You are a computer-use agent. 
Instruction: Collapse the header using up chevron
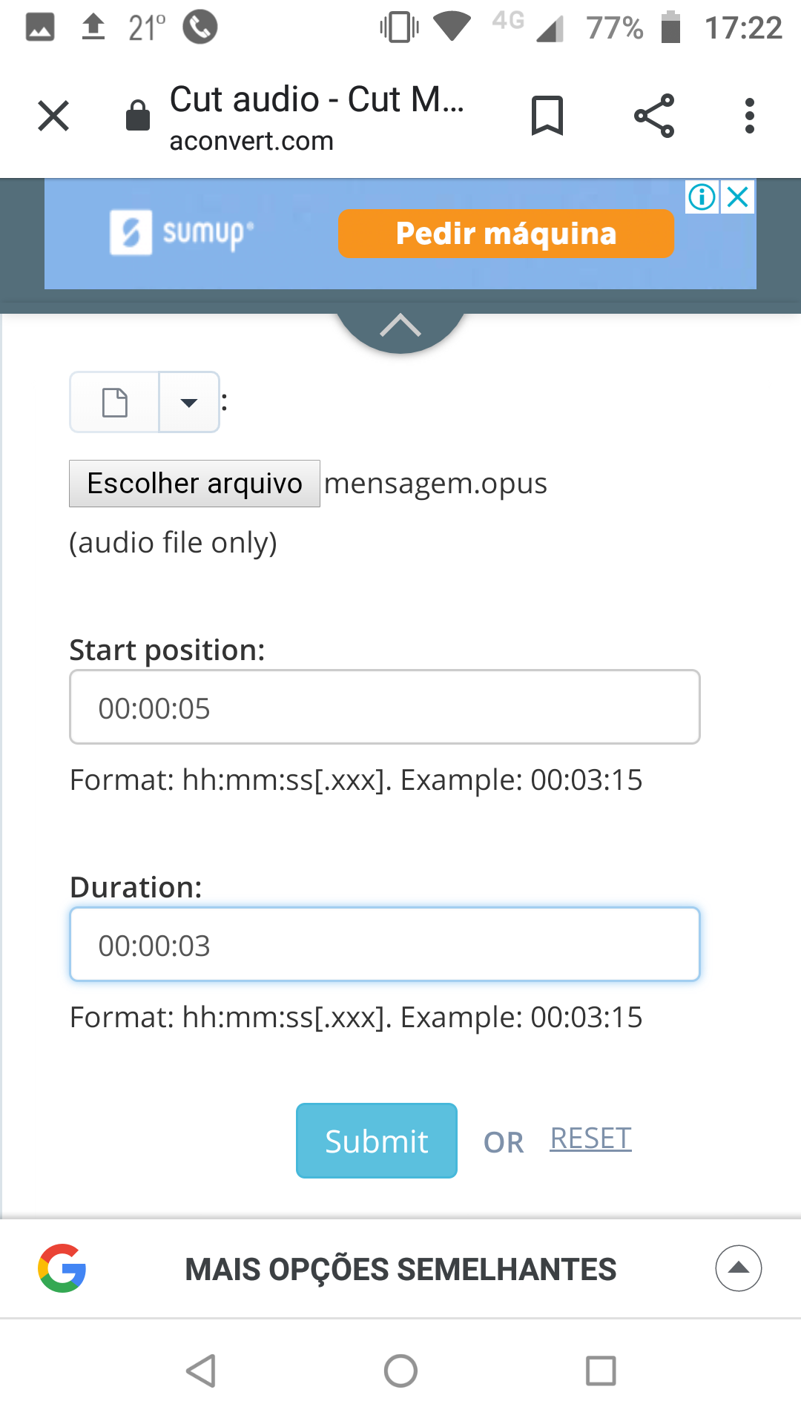pyautogui.click(x=400, y=326)
